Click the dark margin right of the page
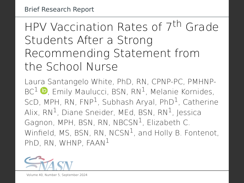The image size is (244, 183). (x=236, y=91)
